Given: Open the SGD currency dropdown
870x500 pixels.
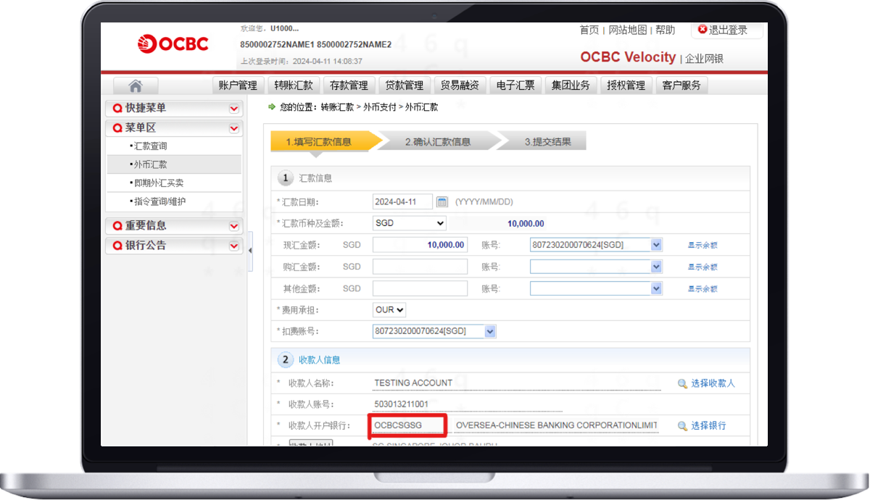Looking at the screenshot, I should [409, 223].
